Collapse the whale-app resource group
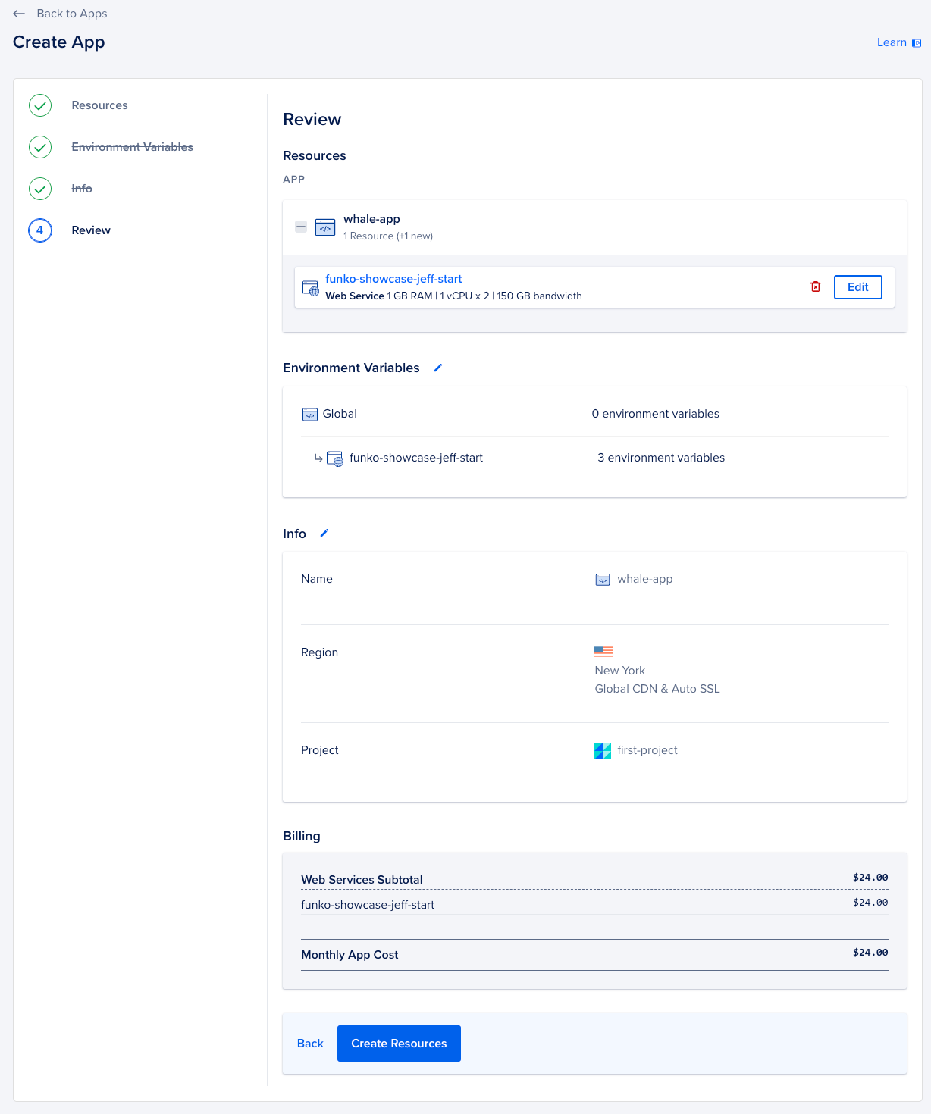The width and height of the screenshot is (931, 1114). click(301, 227)
